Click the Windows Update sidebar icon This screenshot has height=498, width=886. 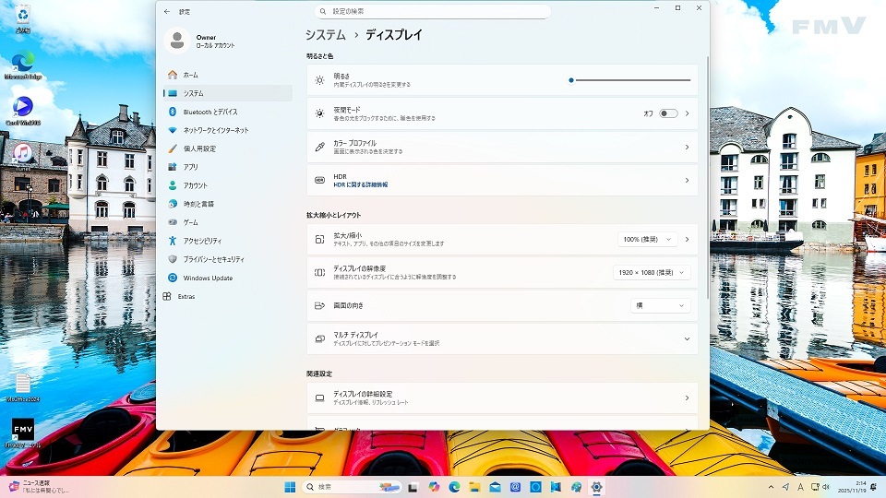click(173, 278)
